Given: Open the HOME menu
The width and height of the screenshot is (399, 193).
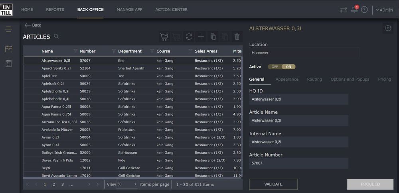Looking at the screenshot, I should point(27,10).
